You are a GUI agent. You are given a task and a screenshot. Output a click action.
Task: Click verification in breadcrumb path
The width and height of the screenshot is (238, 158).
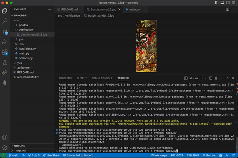(73, 15)
